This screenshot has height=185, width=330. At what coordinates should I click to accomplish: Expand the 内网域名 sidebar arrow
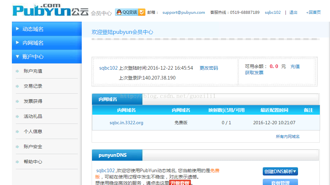pyautogui.click(x=17, y=43)
